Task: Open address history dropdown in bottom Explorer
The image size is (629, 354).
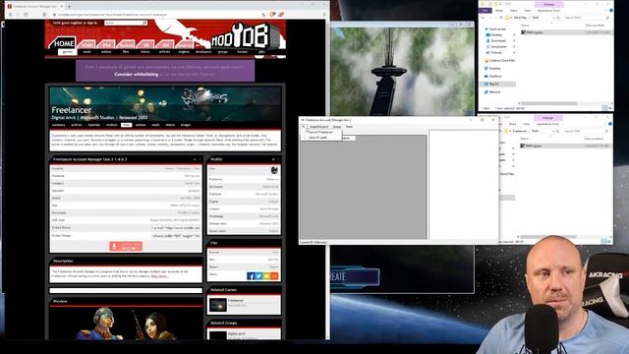Action: [x=553, y=131]
